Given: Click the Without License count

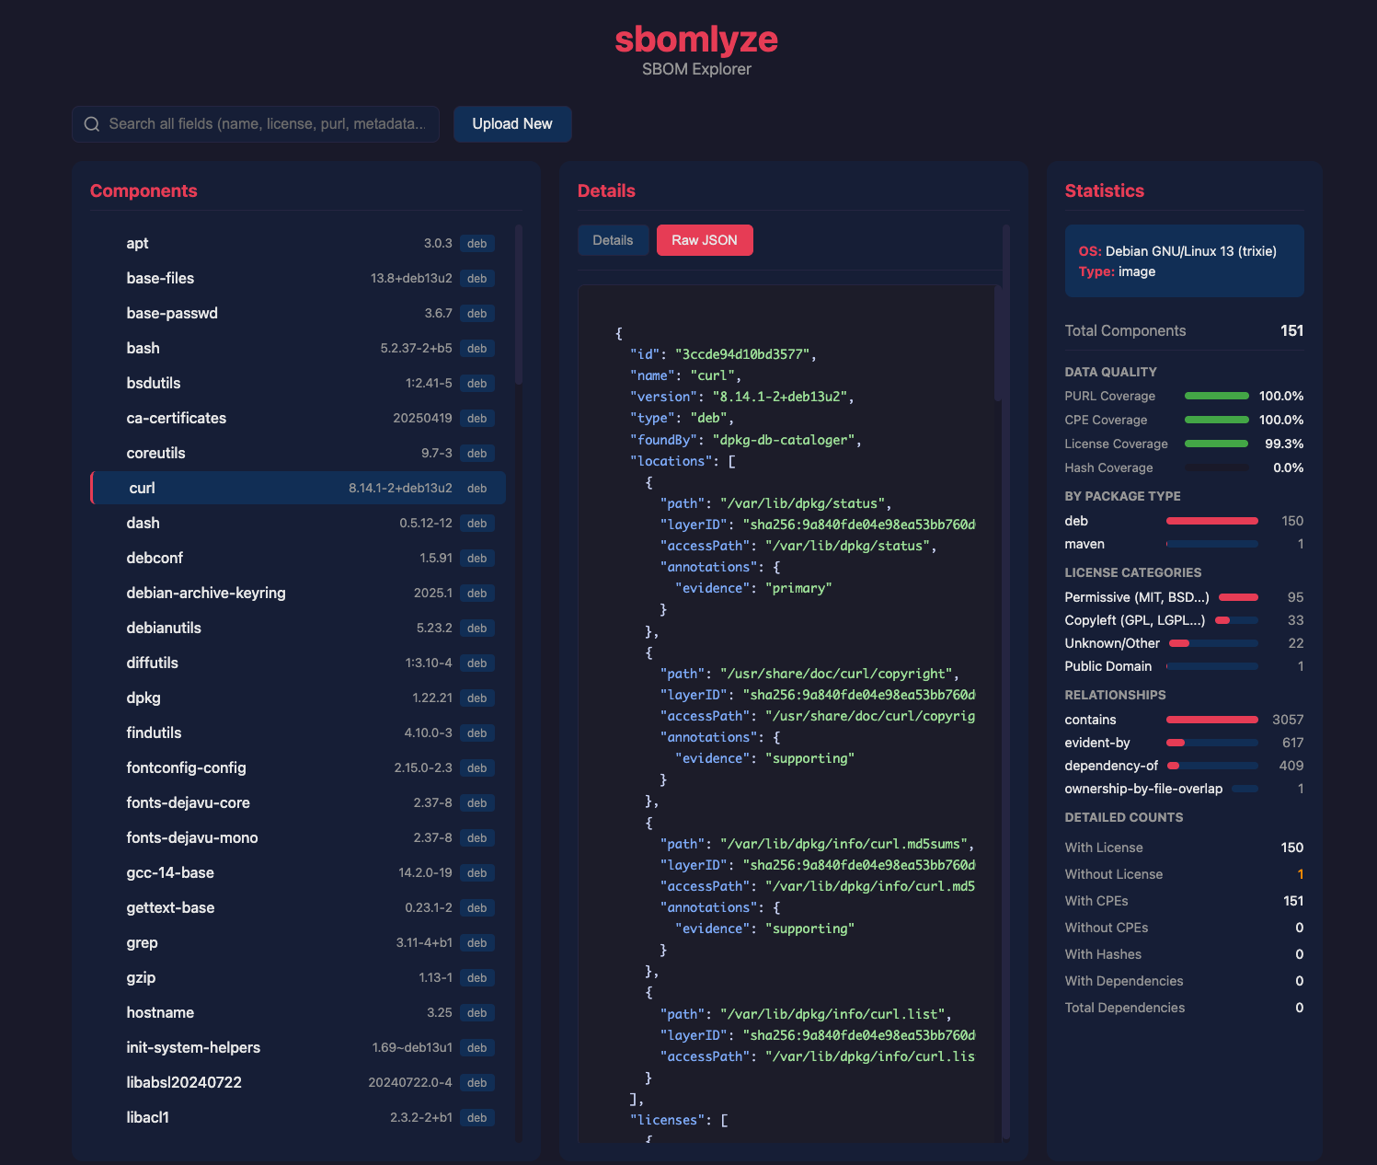Looking at the screenshot, I should (1300, 874).
